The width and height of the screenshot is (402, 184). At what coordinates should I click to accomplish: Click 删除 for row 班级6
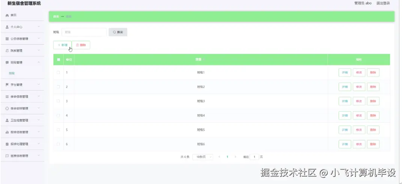click(x=373, y=144)
